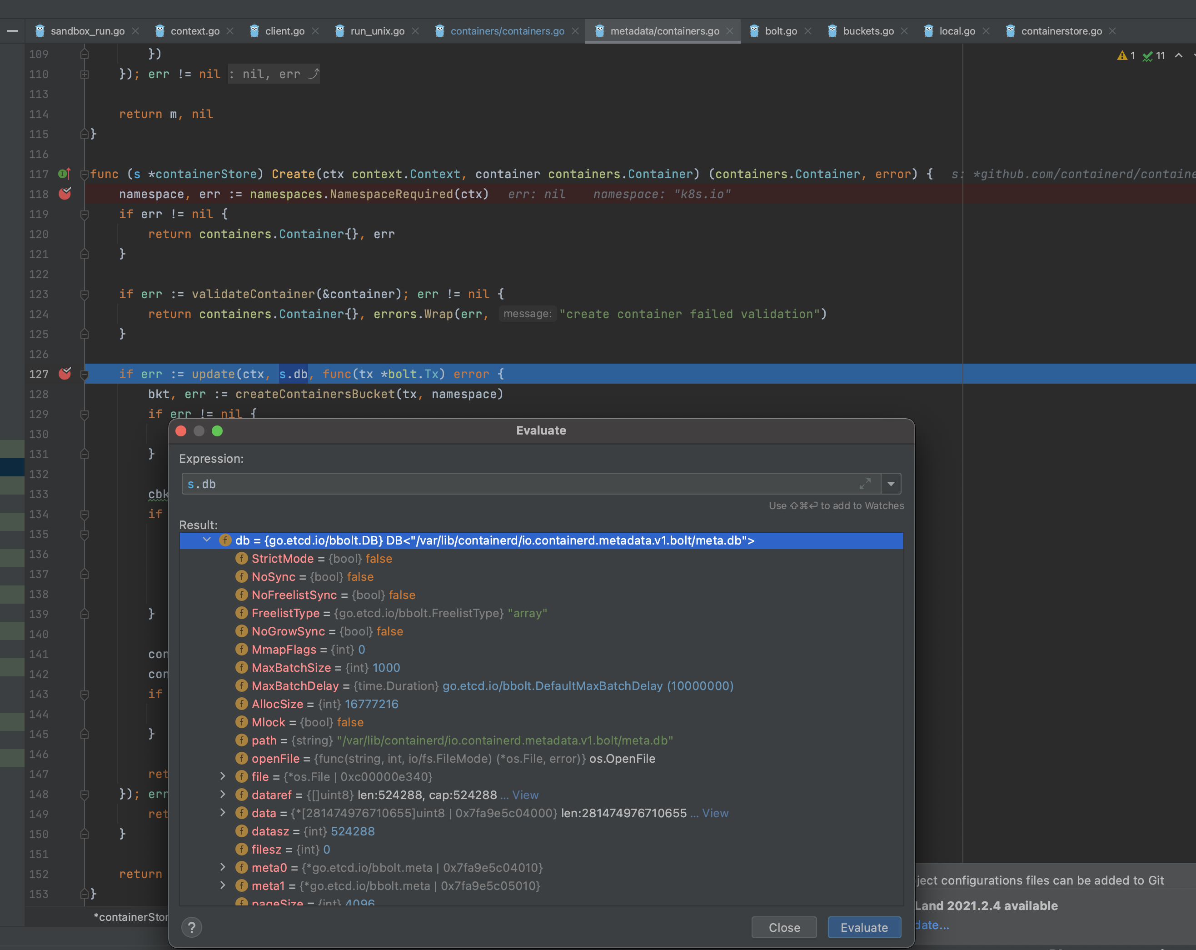1196x950 pixels.
Task: Expand the meta0 field node
Action: [x=223, y=867]
